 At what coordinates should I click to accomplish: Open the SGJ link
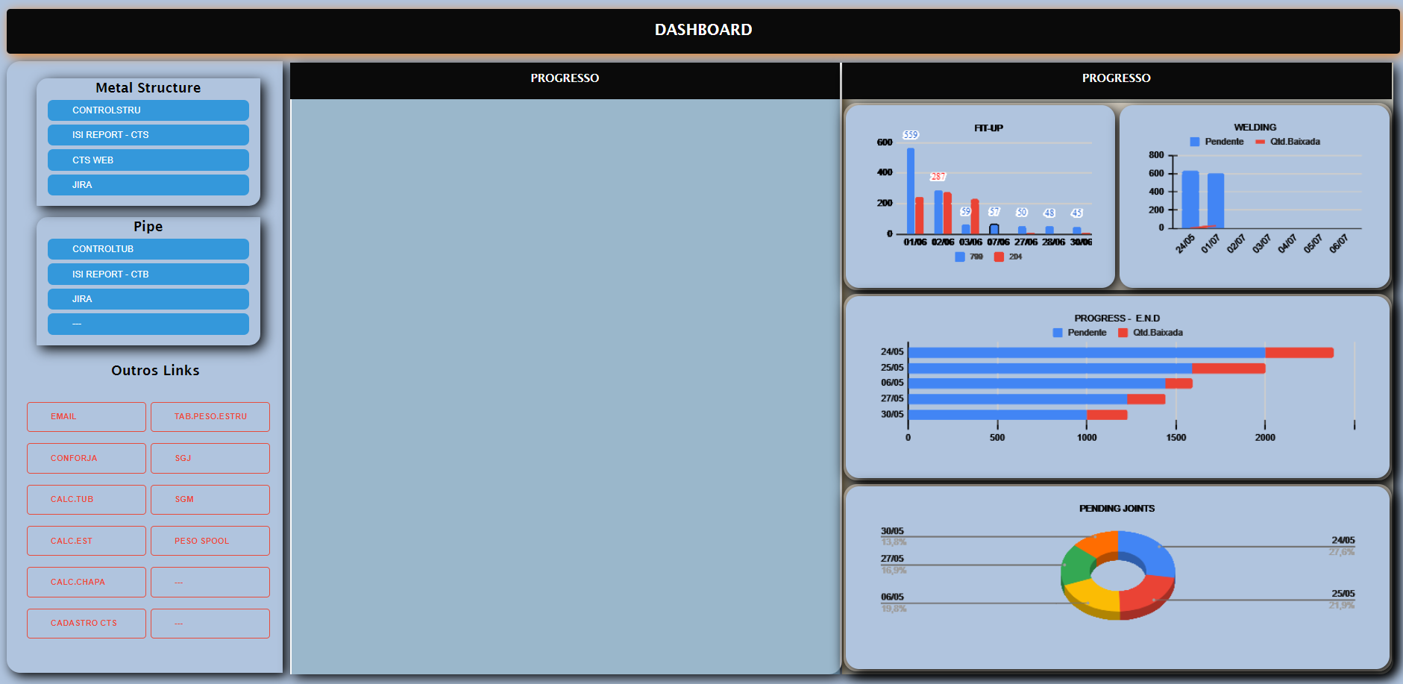pyautogui.click(x=210, y=458)
